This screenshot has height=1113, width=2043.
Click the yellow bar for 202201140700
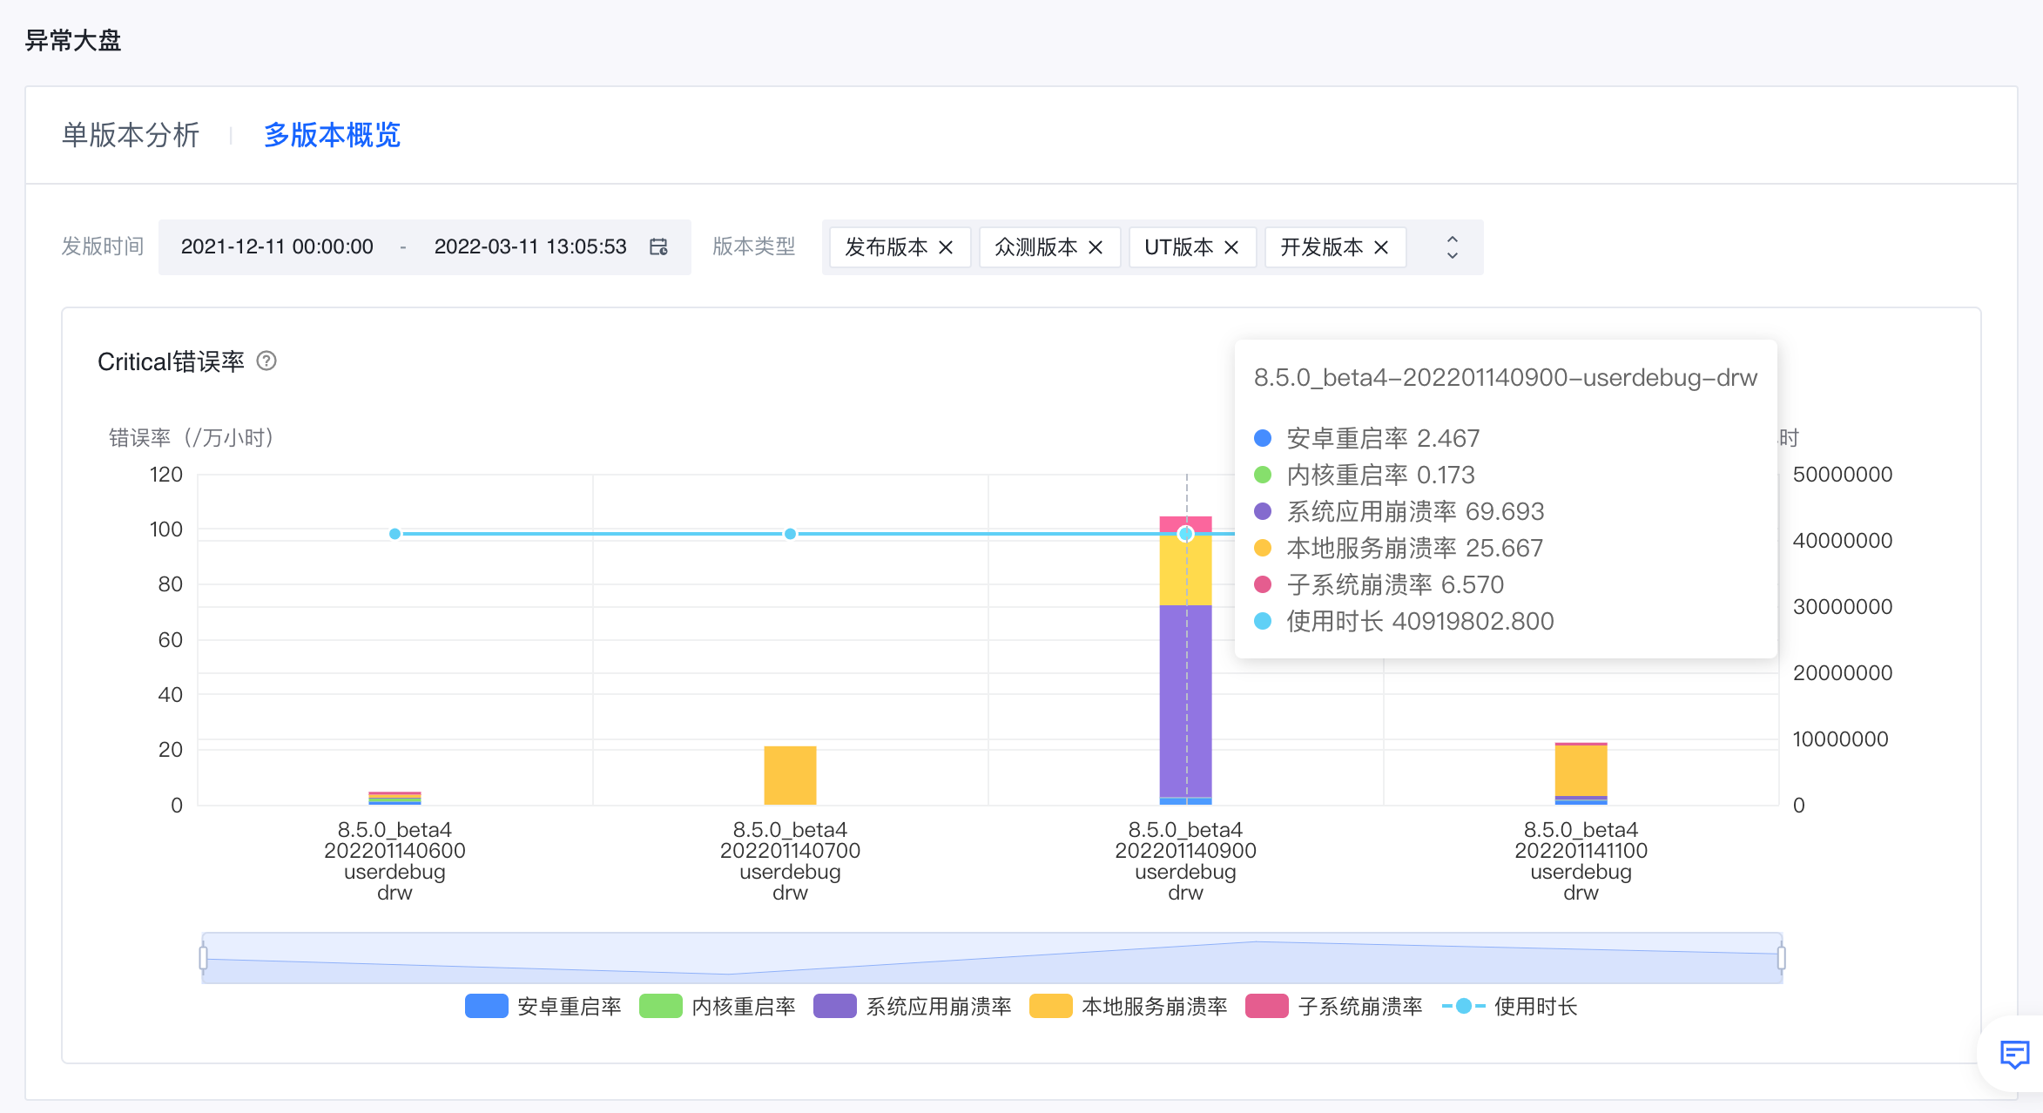point(790,775)
